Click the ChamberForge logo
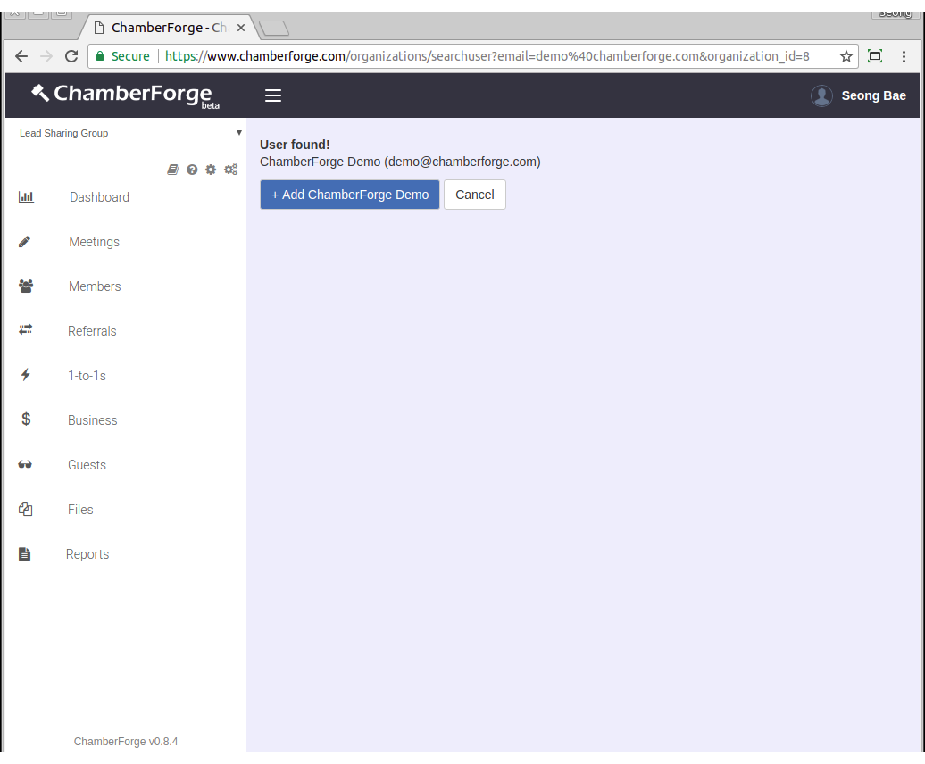 coord(123,95)
